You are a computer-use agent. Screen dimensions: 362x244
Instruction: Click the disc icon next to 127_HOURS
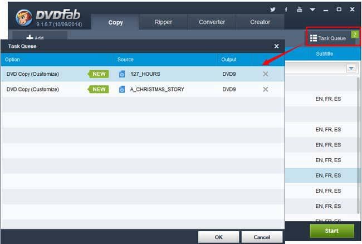point(122,74)
